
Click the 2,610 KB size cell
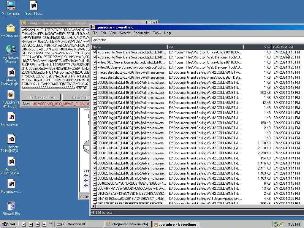(264, 148)
